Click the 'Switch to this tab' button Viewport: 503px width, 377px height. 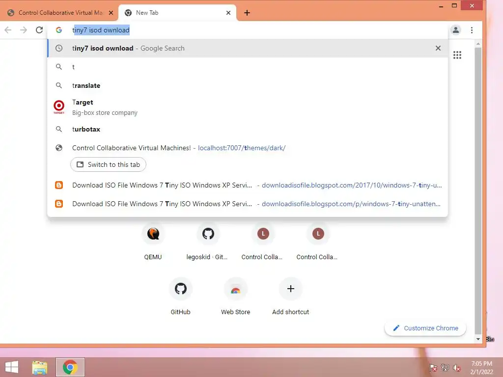coord(108,164)
